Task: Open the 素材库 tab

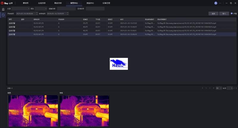Action: click(x=26, y=3)
